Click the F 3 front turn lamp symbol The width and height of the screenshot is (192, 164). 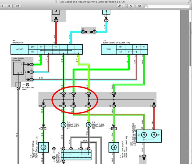pos(63,125)
